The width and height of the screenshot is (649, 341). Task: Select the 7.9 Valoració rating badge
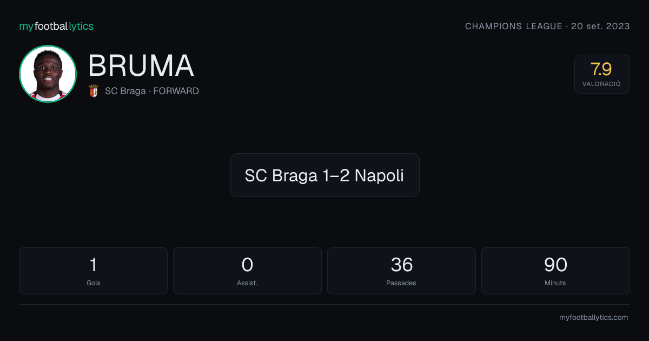pyautogui.click(x=602, y=74)
